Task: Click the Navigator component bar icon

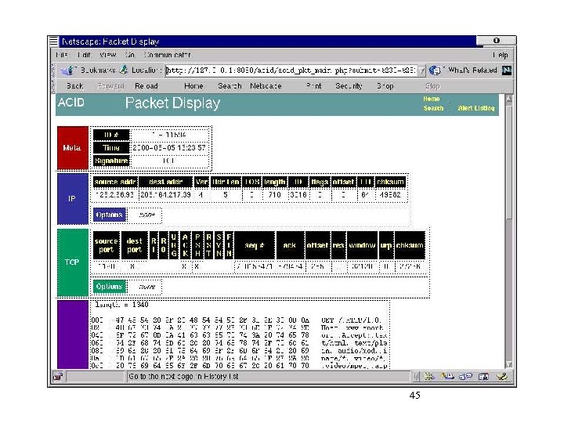Action: [428, 377]
